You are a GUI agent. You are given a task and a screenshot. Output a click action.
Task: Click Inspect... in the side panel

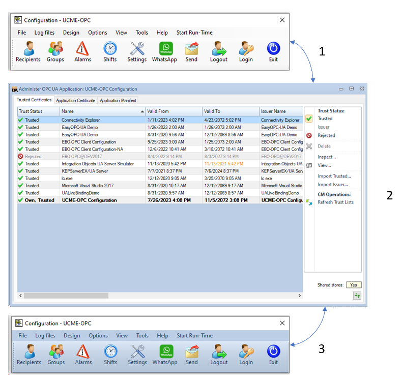point(327,157)
